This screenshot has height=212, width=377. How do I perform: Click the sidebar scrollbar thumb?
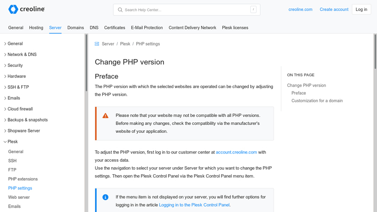[x=86, y=63]
